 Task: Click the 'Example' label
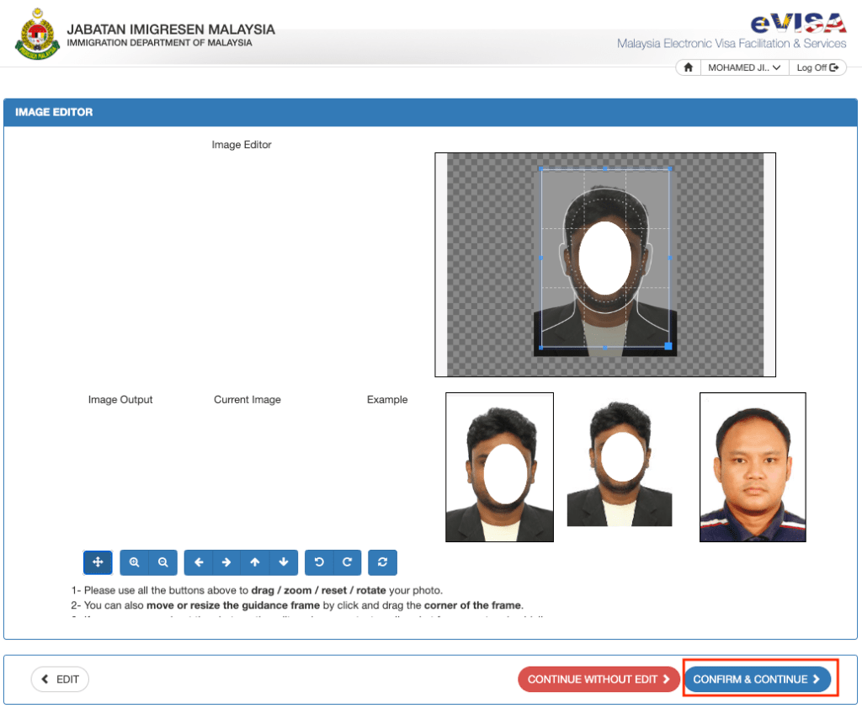point(387,400)
